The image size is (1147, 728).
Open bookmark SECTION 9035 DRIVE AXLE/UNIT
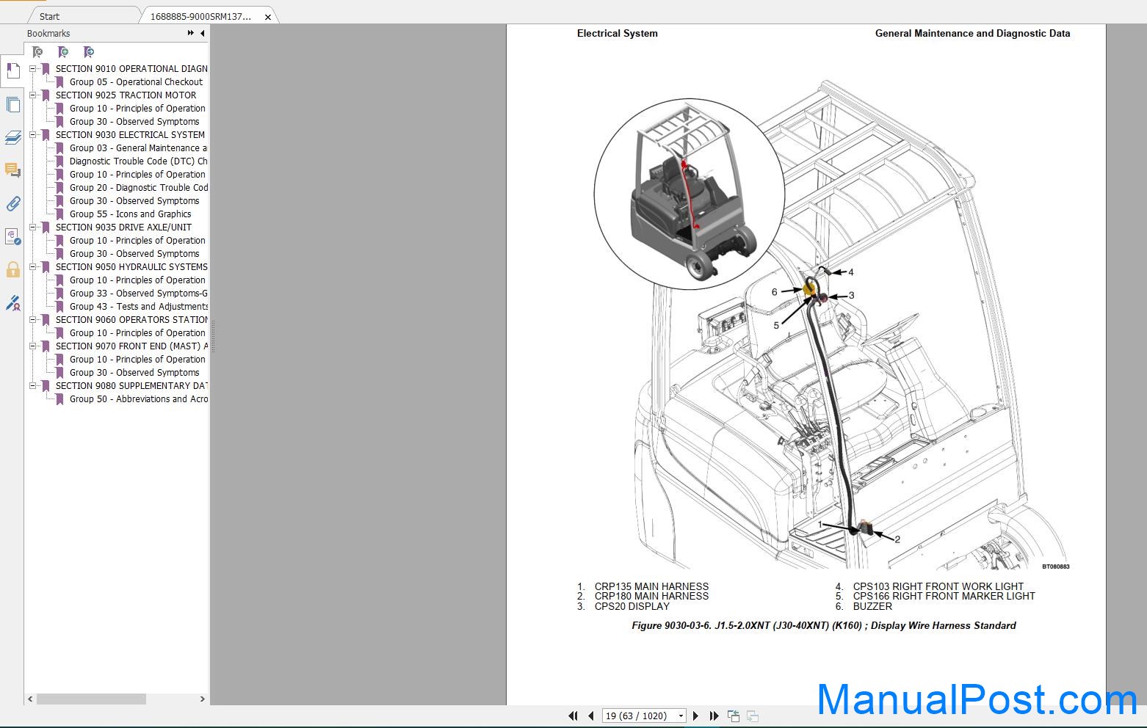coord(123,227)
